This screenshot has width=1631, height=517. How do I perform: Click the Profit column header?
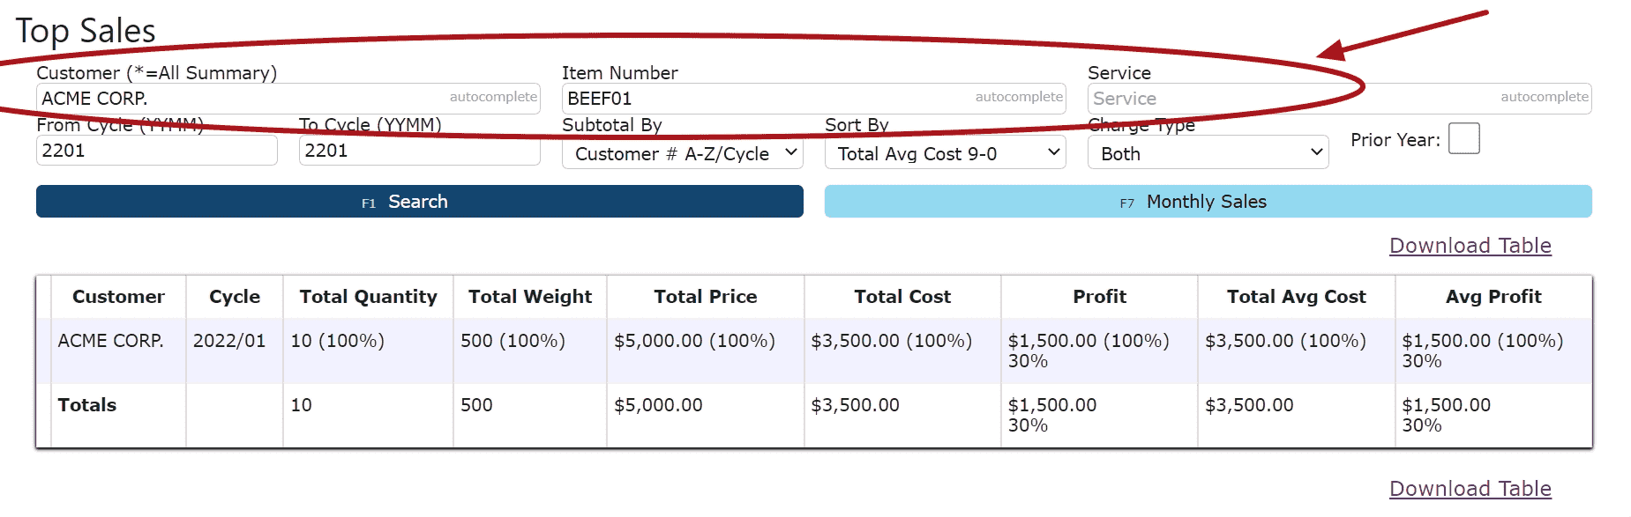[x=1099, y=297]
